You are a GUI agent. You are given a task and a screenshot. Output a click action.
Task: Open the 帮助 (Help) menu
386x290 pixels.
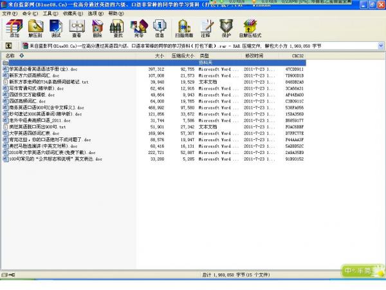click(x=116, y=14)
